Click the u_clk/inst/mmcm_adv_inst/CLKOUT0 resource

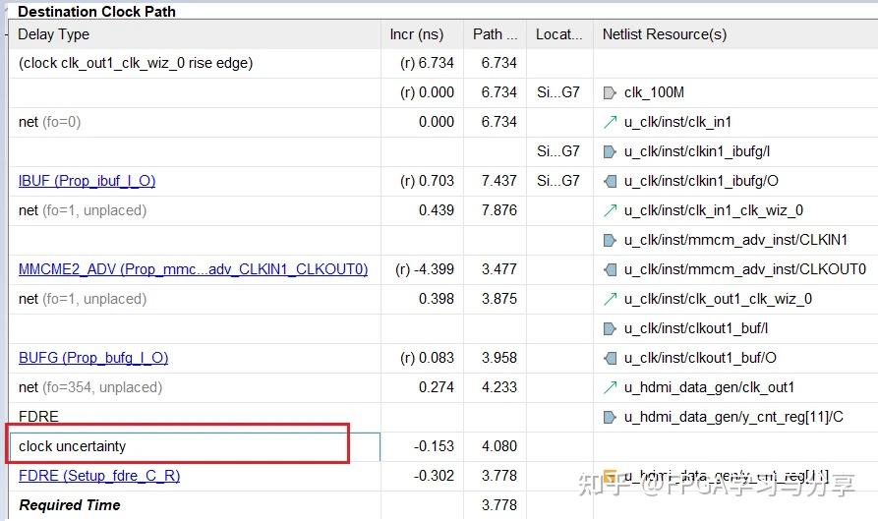(744, 269)
